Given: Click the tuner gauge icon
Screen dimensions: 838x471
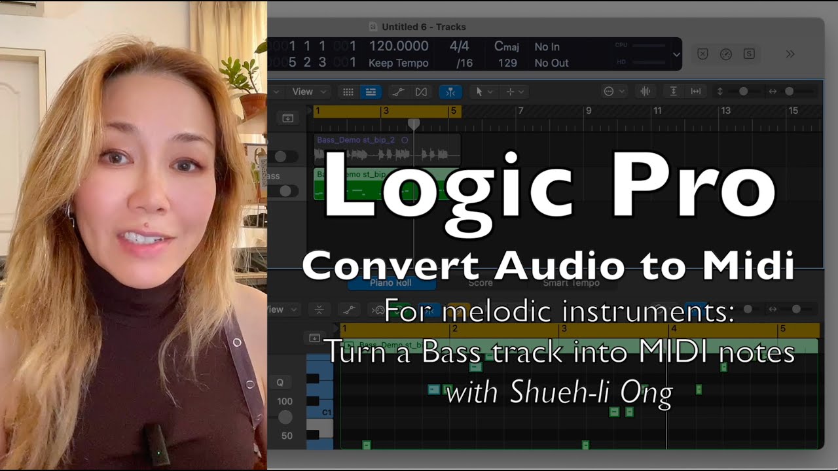Looking at the screenshot, I should tap(725, 54).
